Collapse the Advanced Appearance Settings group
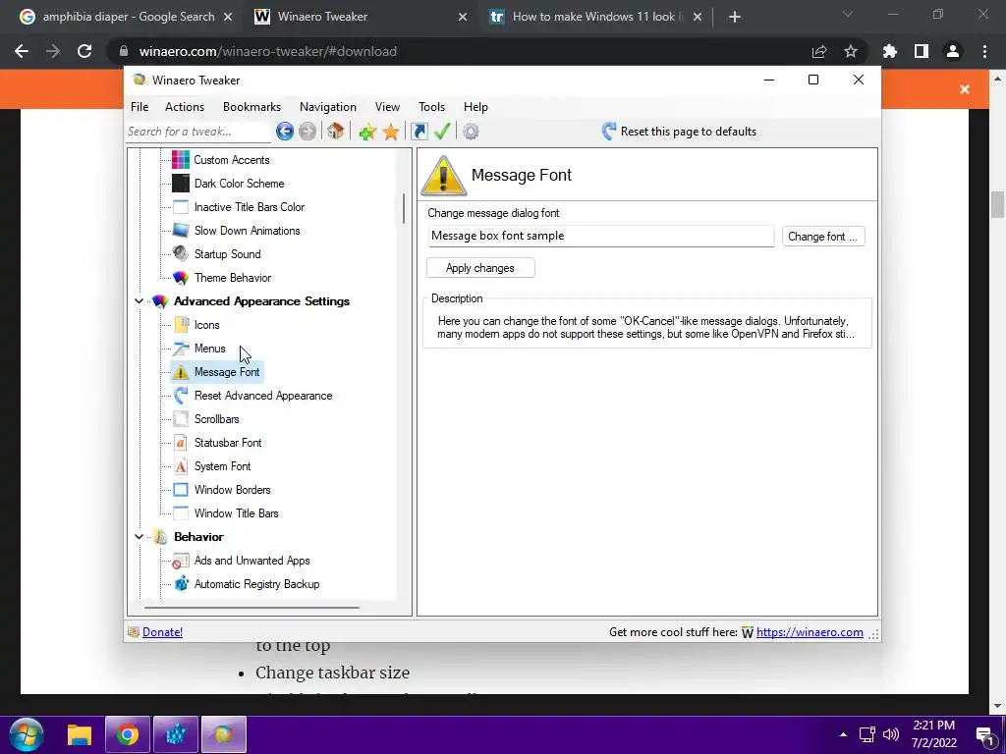 point(139,300)
